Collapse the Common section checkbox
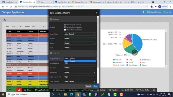This screenshot has height=97, width=173. [51, 19]
